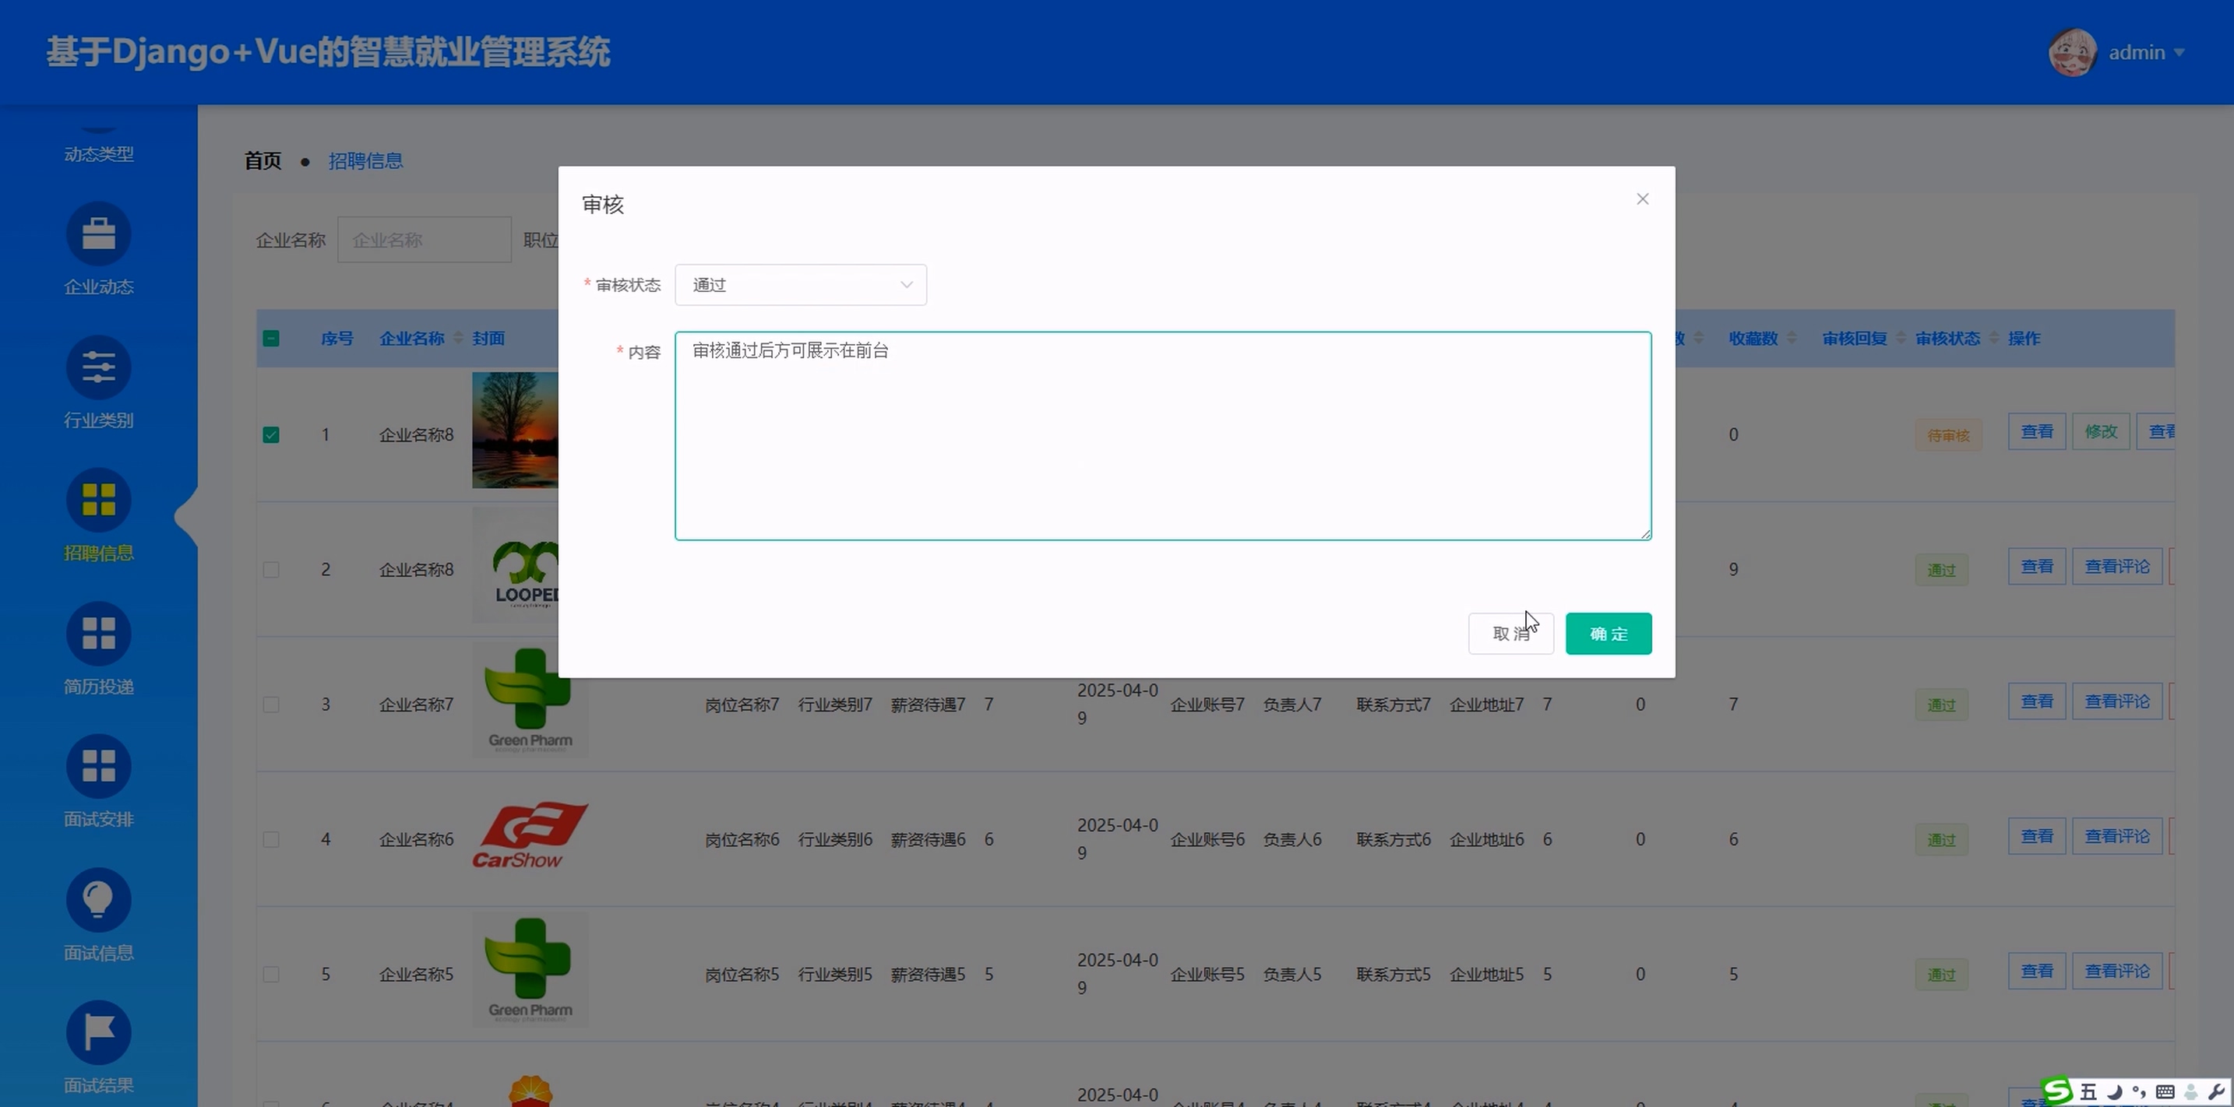The width and height of the screenshot is (2234, 1107).
Task: Click 招聘信息 breadcrumb link
Action: point(365,160)
